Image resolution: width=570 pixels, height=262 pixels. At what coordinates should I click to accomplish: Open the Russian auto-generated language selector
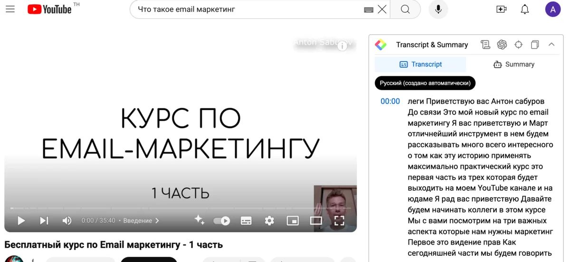(425, 83)
